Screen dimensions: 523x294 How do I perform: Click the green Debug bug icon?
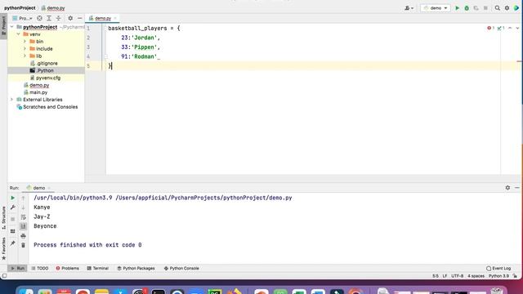coord(467,8)
